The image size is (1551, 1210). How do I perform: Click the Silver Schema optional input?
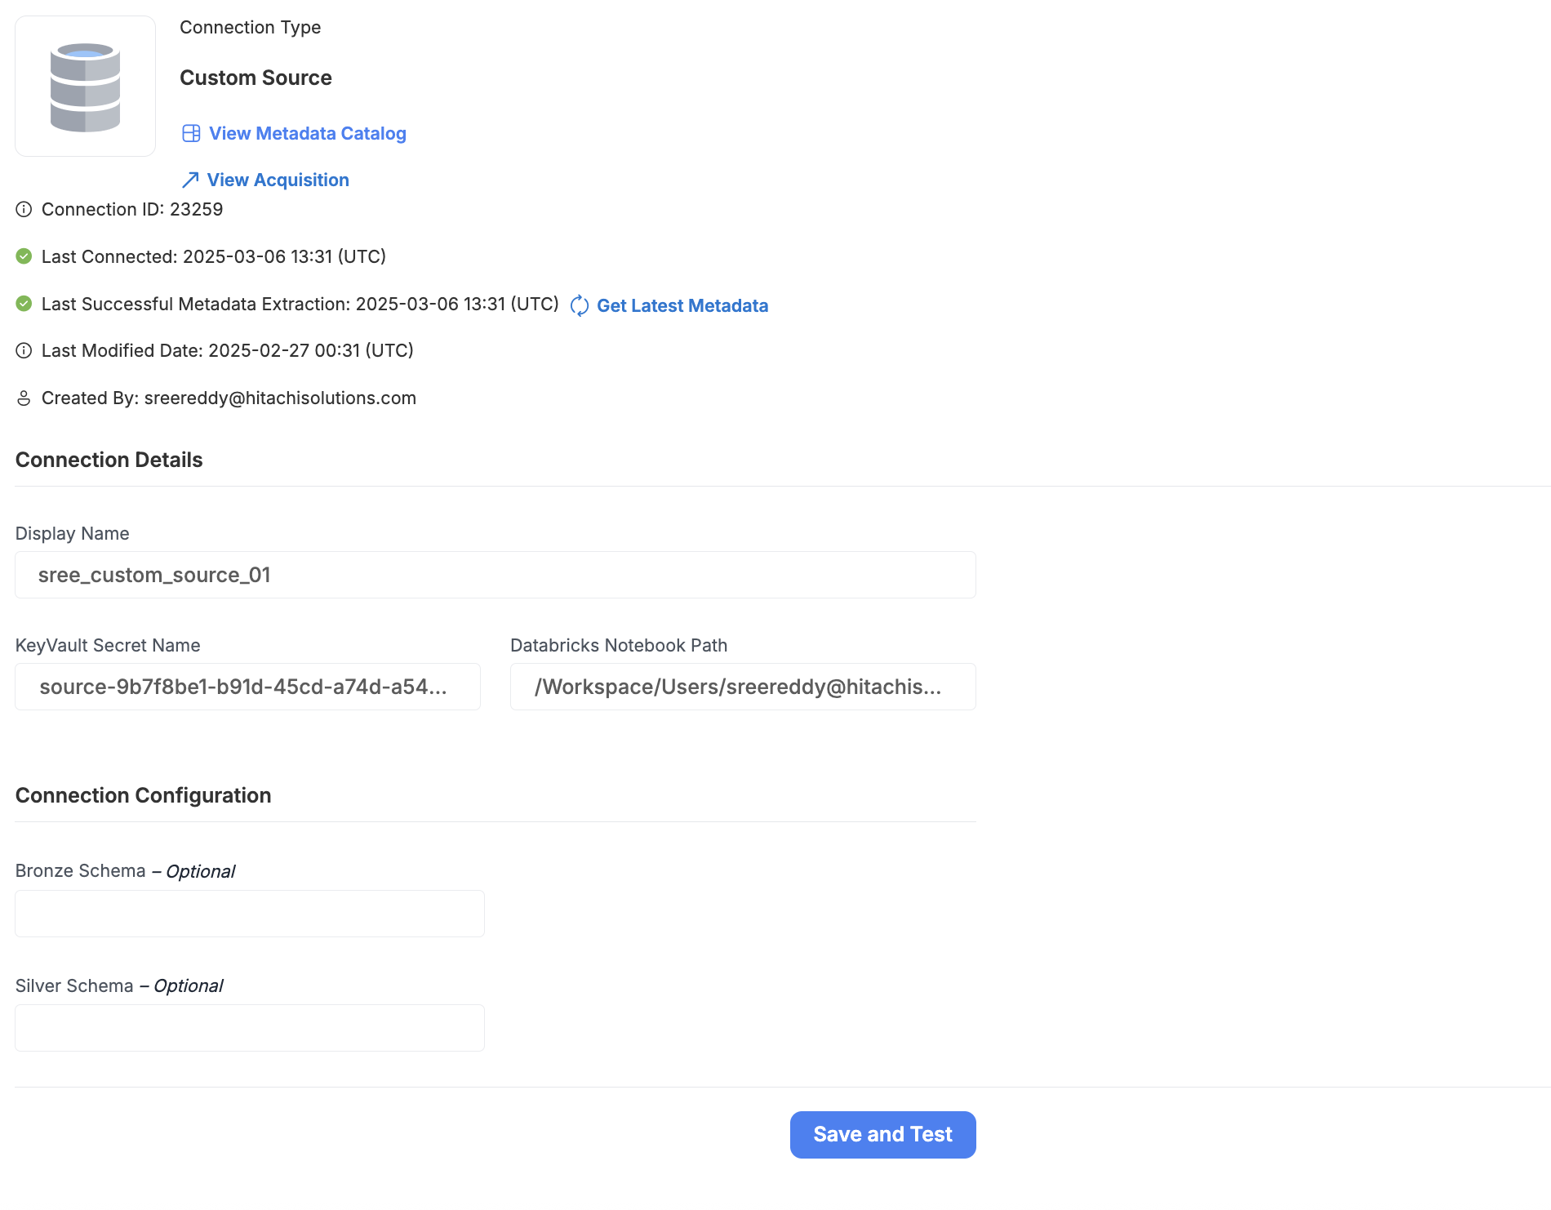[250, 1028]
